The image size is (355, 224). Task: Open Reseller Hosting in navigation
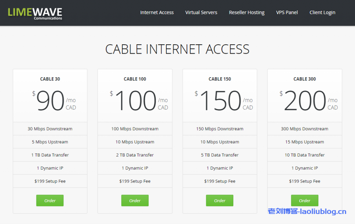pos(246,12)
